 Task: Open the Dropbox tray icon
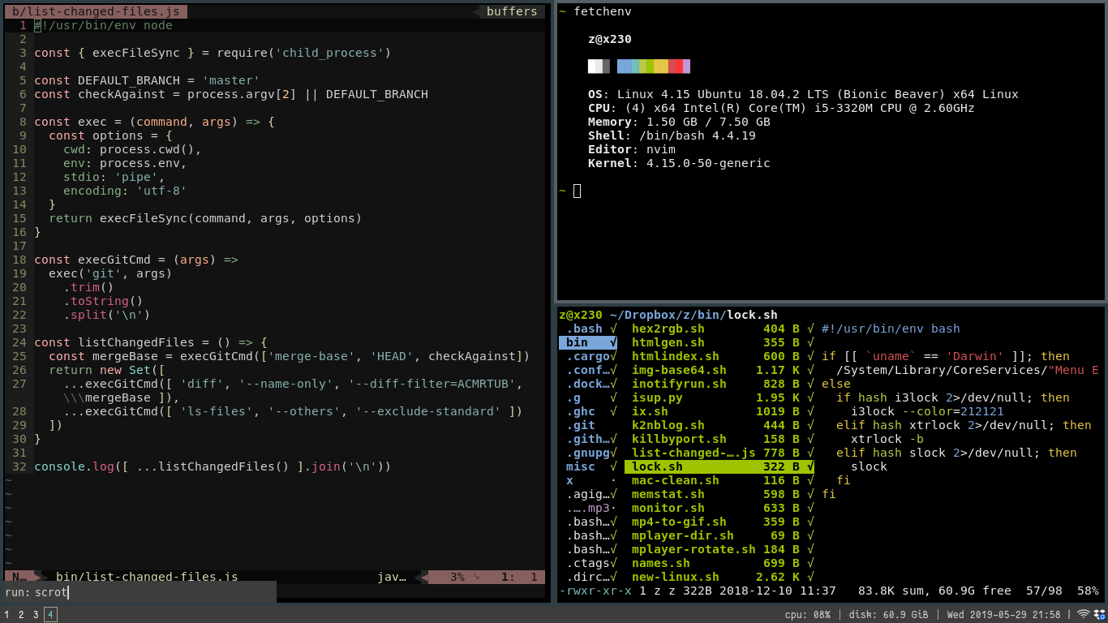click(x=1098, y=614)
